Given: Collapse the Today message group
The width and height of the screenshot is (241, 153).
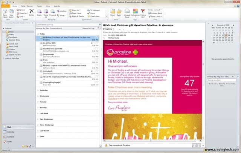Looking at the screenshot, I should point(38,34).
